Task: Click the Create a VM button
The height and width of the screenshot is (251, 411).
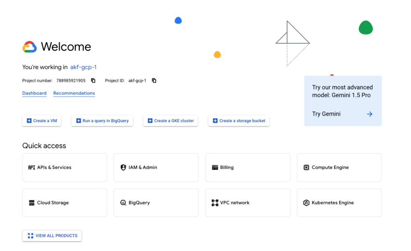Action: [42, 120]
